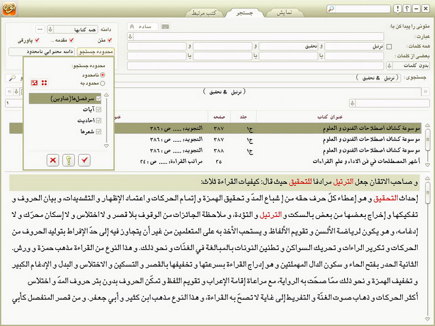Toggle the آیات checkbox
This screenshot has width=435, height=326.
[x=98, y=110]
